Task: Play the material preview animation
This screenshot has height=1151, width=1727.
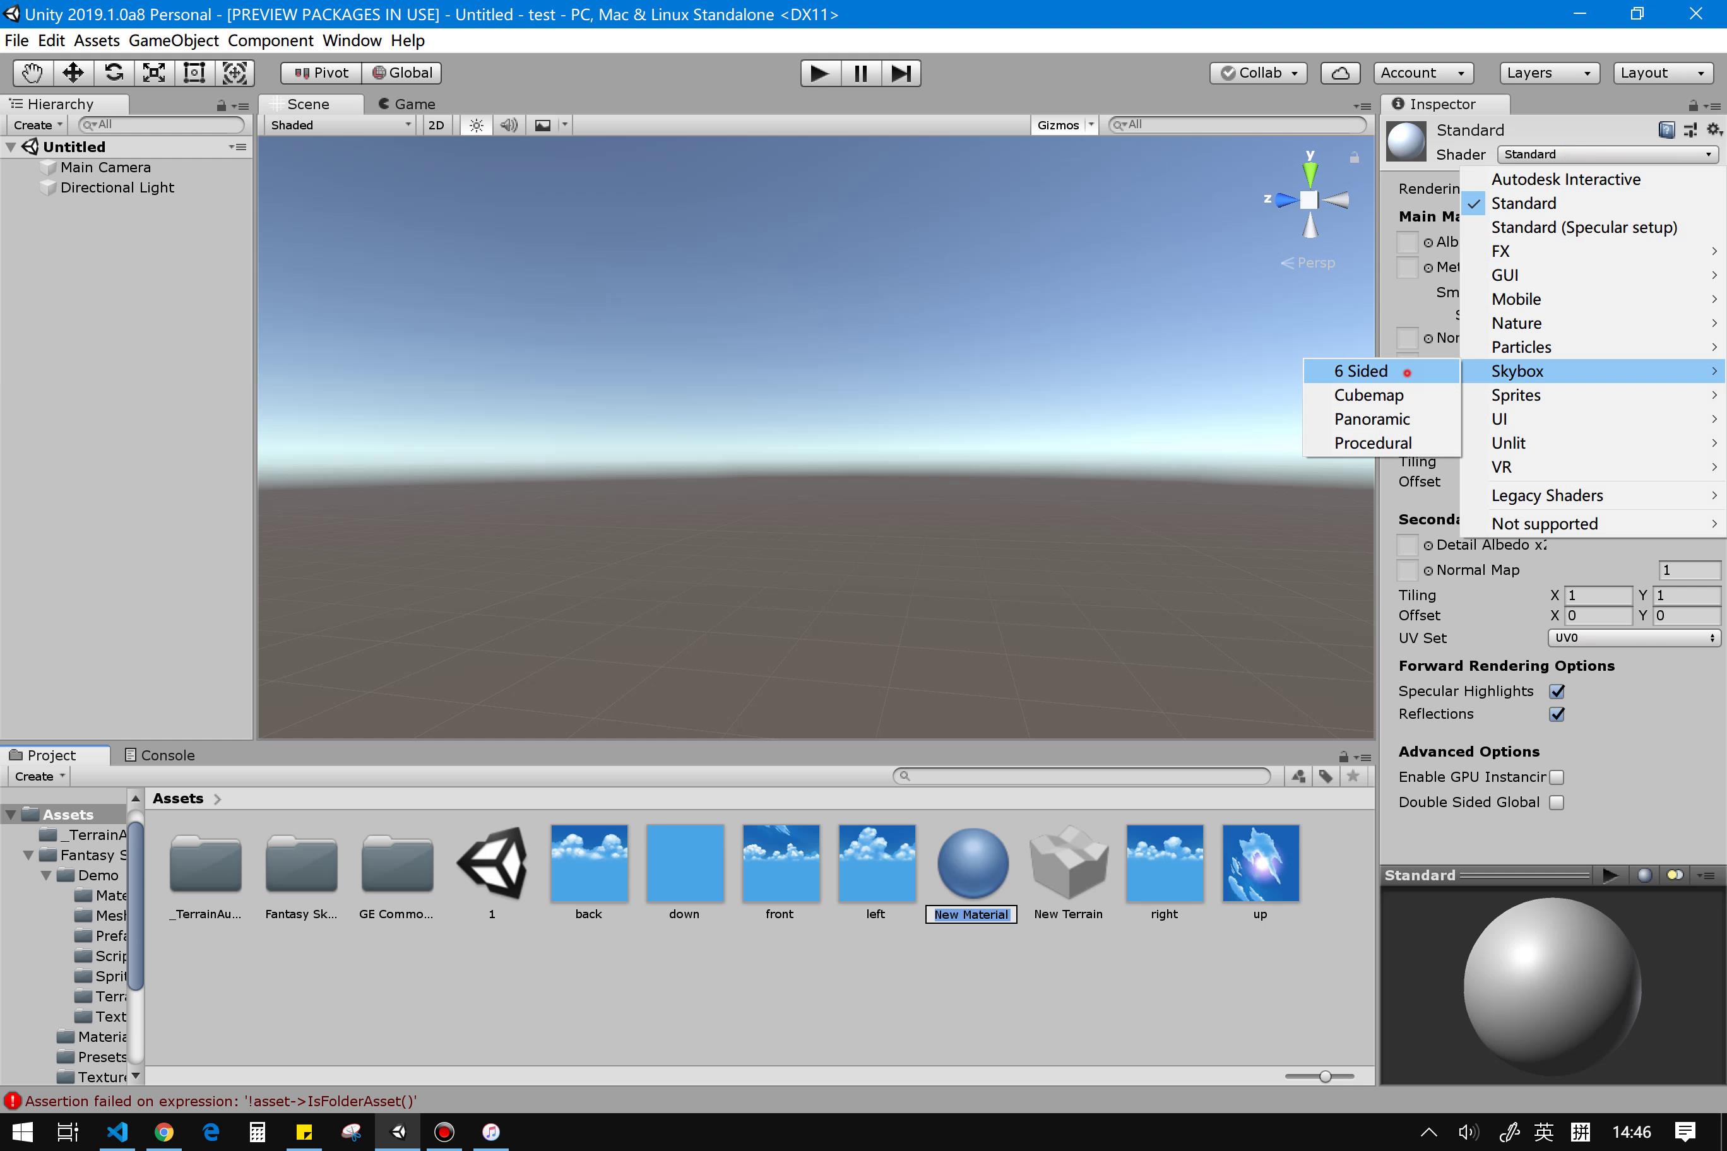Action: click(x=1610, y=875)
